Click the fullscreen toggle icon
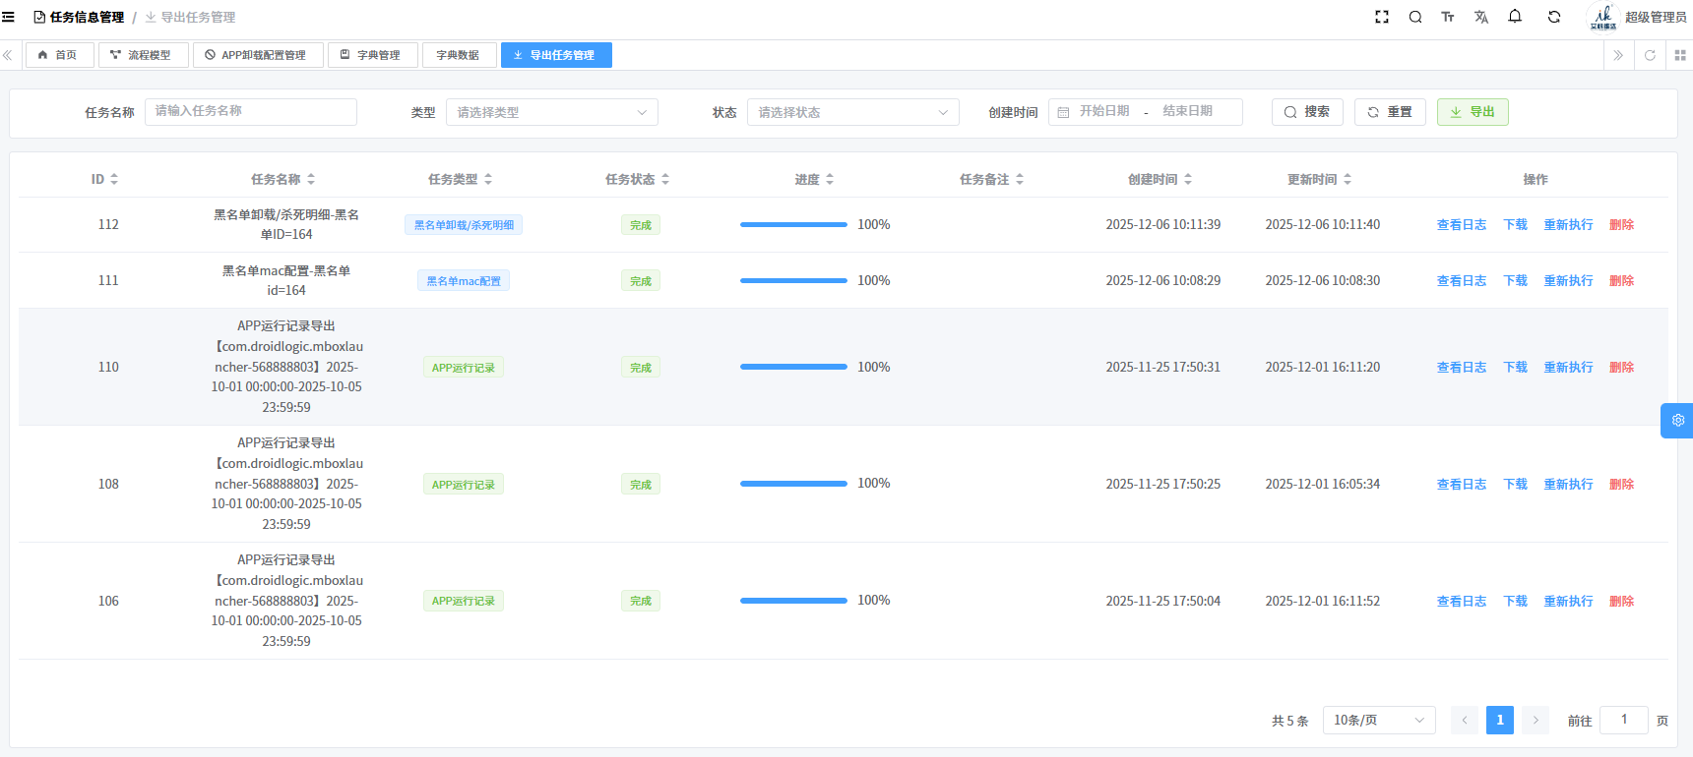The width and height of the screenshot is (1693, 757). (1382, 17)
